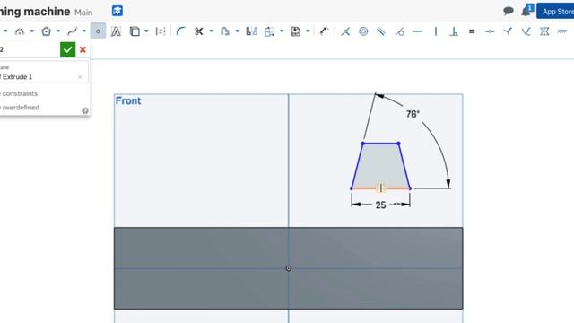
Task: Expand the pattern tool dropdown arrow
Action: [282, 31]
